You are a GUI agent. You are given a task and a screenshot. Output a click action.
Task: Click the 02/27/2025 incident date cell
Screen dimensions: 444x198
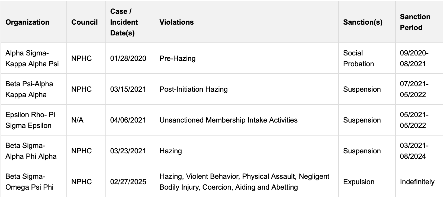click(128, 182)
